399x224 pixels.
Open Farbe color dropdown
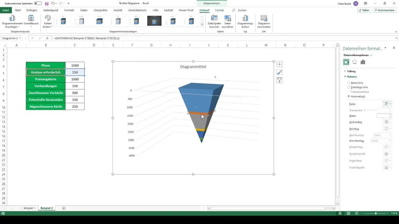tap(387, 104)
